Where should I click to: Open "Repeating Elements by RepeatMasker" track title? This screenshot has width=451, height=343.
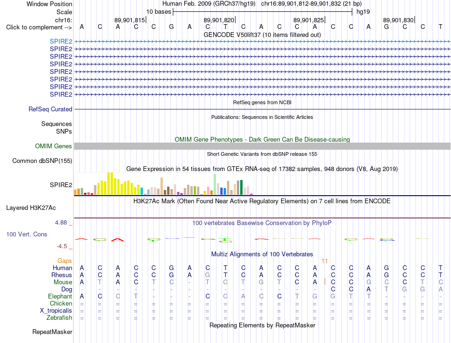(x=262, y=325)
